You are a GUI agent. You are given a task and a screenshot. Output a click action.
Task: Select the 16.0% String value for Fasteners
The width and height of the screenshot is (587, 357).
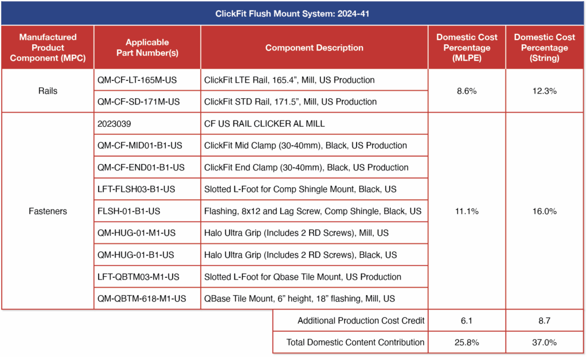click(x=544, y=211)
